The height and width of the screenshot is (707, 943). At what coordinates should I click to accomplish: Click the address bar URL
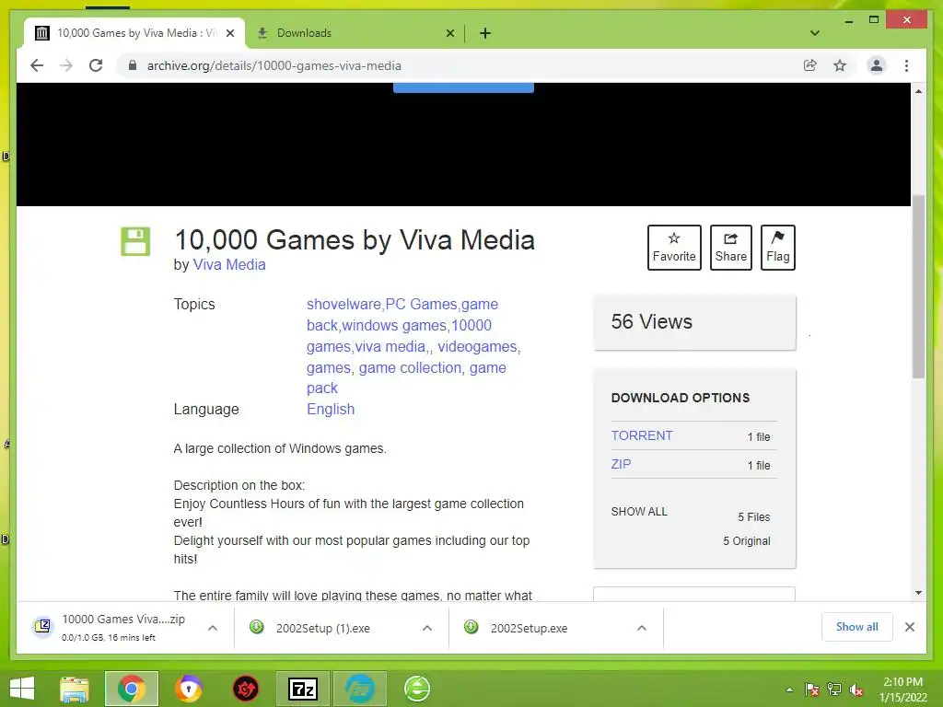[274, 65]
